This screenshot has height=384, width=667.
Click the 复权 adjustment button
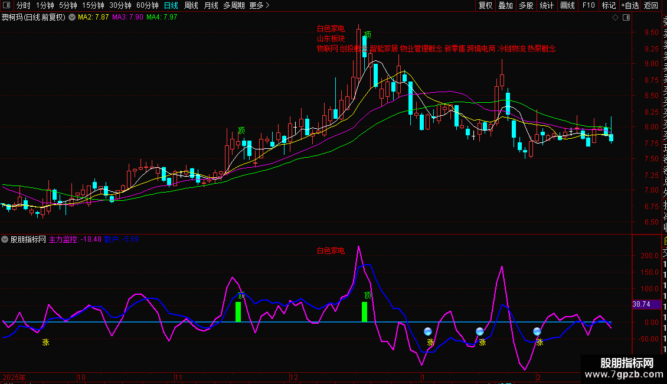tap(485, 5)
